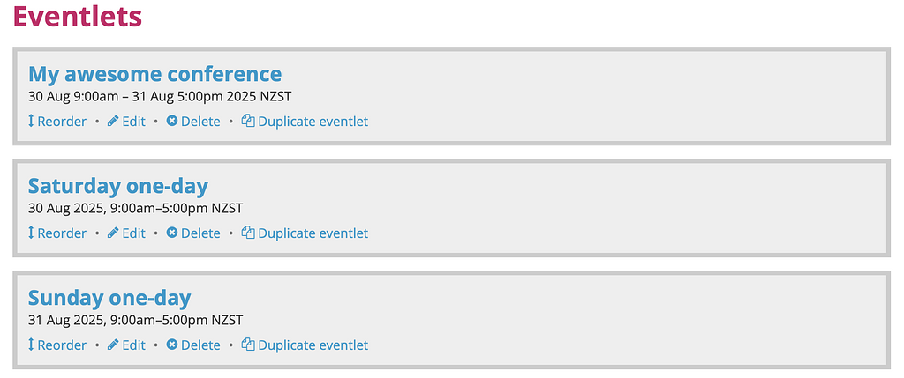Click delete cross icon for Sunday one-day
This screenshot has height=378, width=904.
172,345
